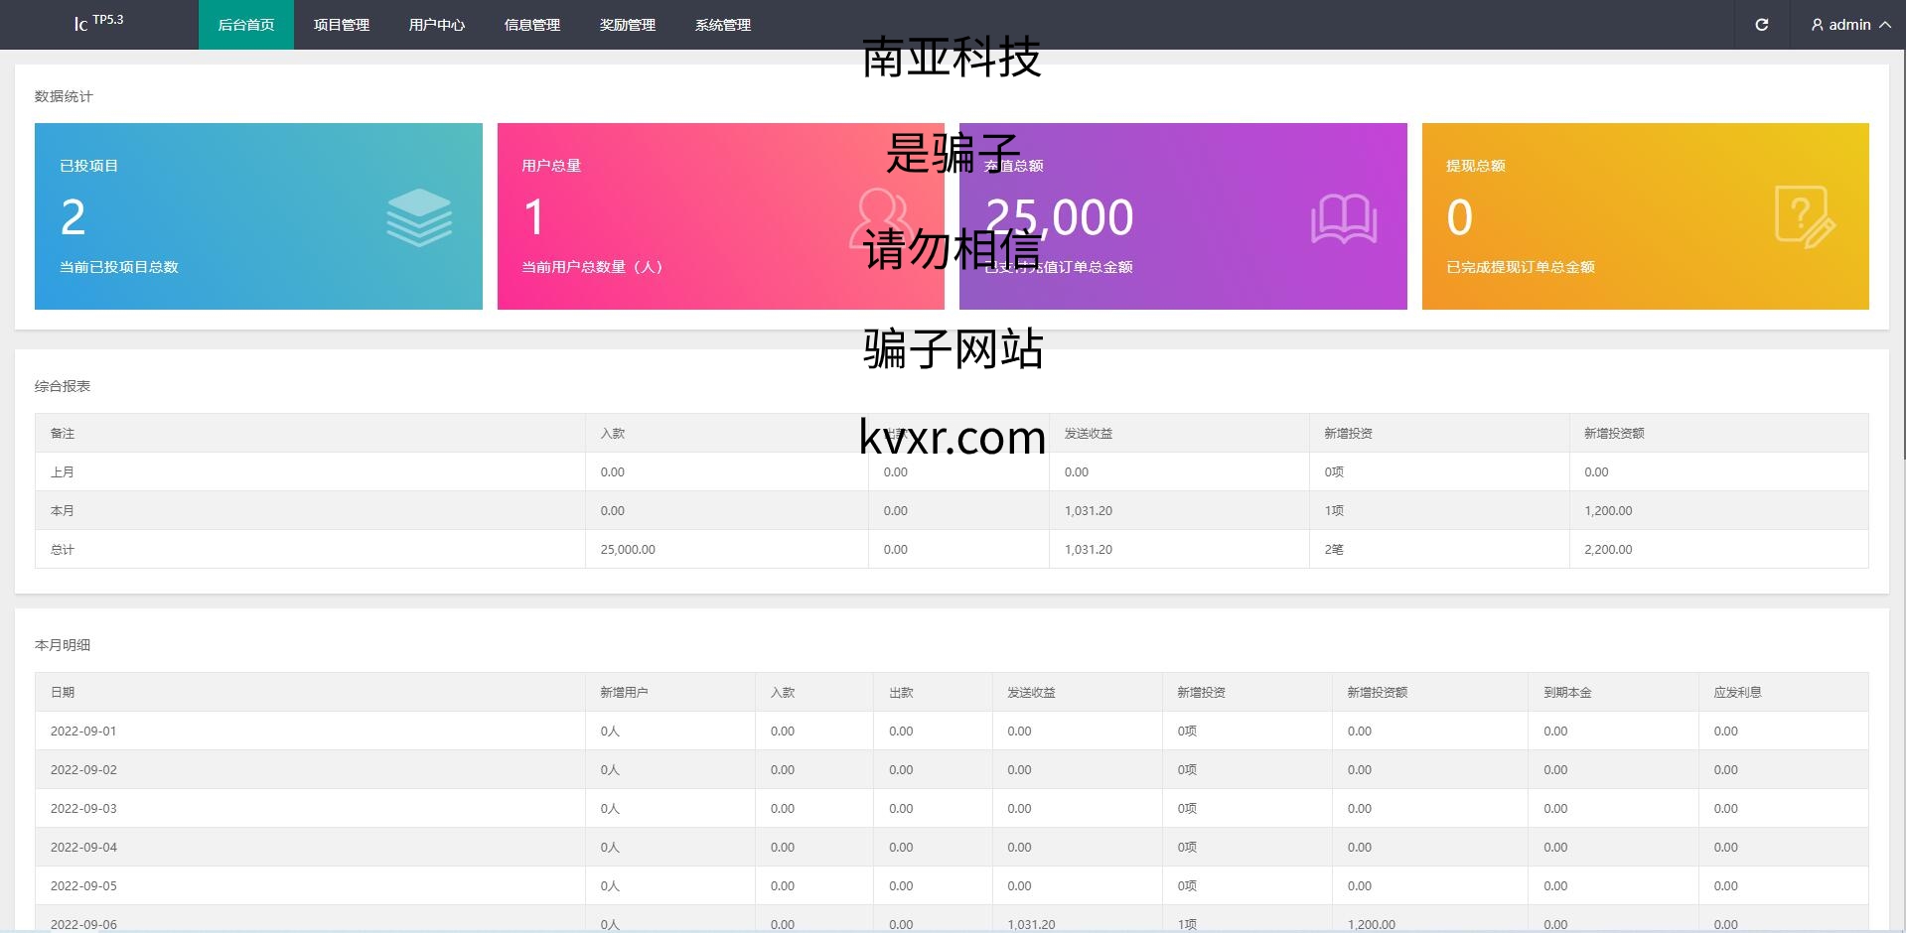The image size is (1906, 933).
Task: Click the open book icon in 充值总额 card
Action: (1343, 218)
